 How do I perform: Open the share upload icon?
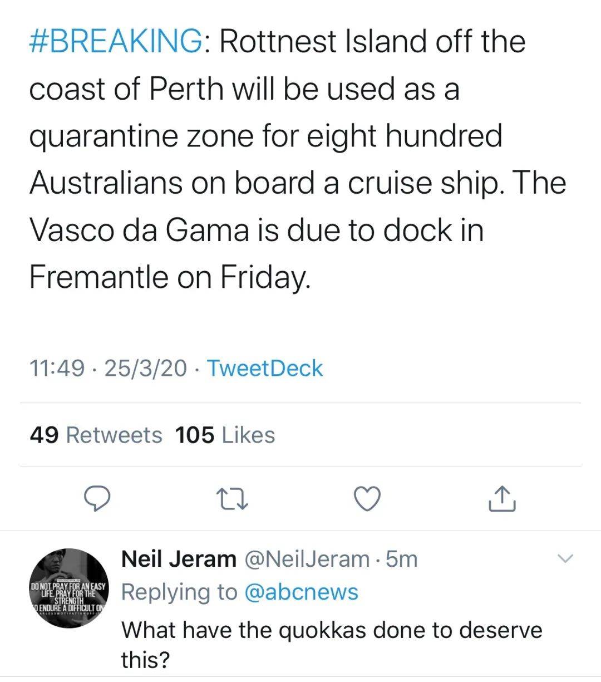pyautogui.click(x=503, y=498)
